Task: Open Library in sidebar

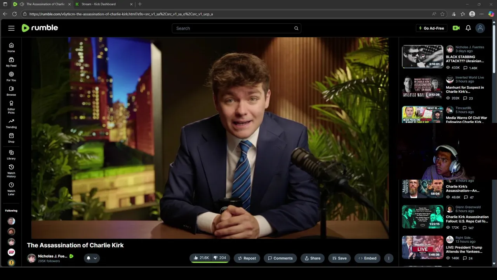Action: tap(11, 155)
